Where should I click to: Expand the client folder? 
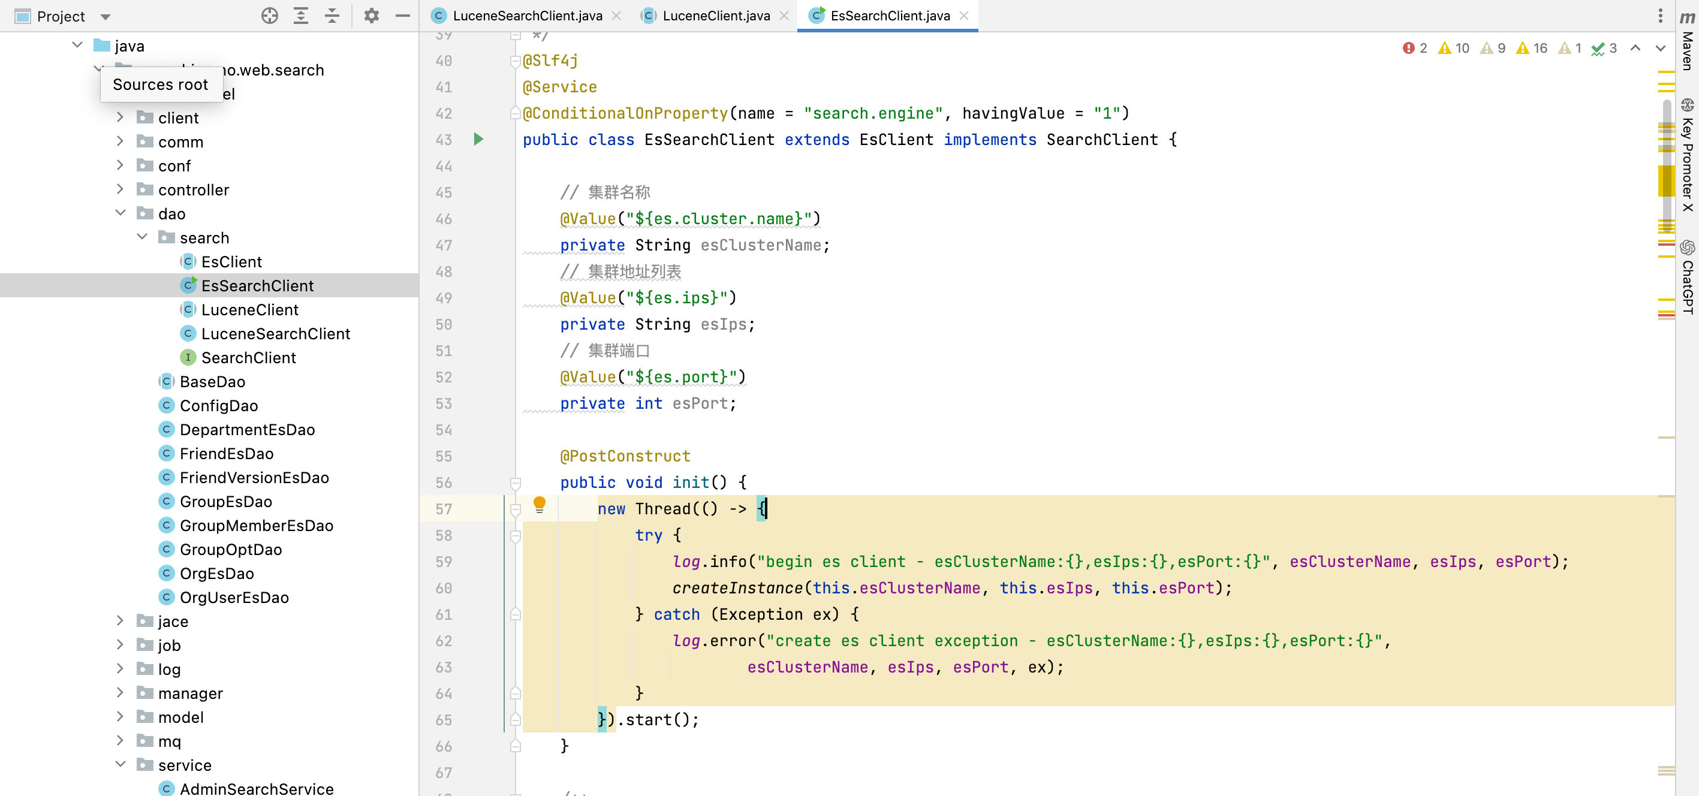pyautogui.click(x=120, y=117)
